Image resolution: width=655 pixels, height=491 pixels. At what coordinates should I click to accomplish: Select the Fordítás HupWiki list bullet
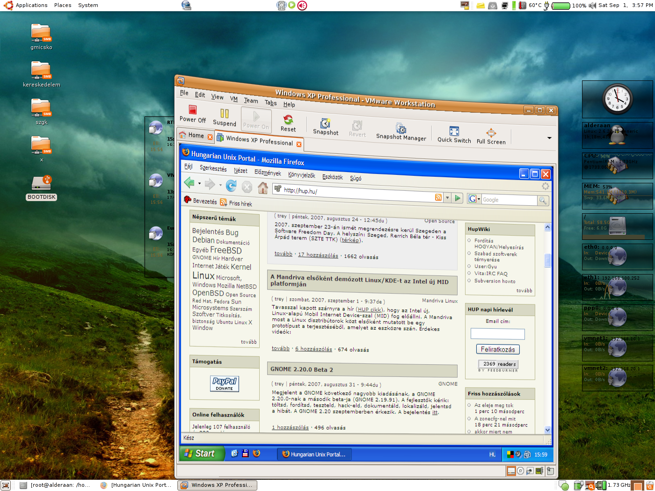tap(469, 240)
